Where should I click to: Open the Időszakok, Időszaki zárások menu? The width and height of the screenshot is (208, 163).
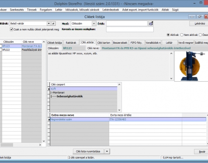click(82, 10)
